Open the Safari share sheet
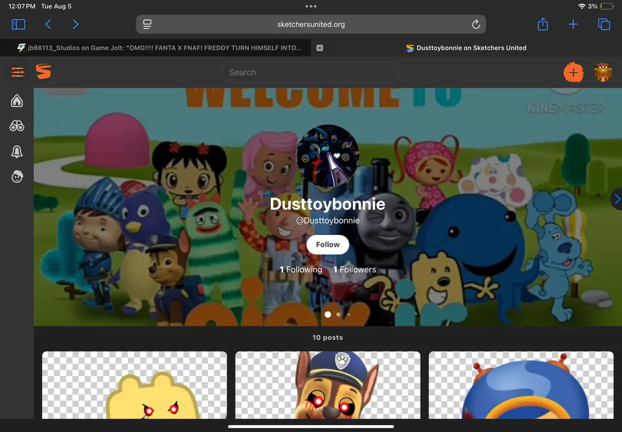Viewport: 622px width, 432px height. pos(543,24)
